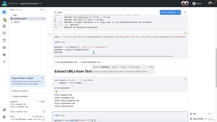Screen dimensions: 217x122
Task: Open the Environment sidebar icon
Action: click(4, 19)
